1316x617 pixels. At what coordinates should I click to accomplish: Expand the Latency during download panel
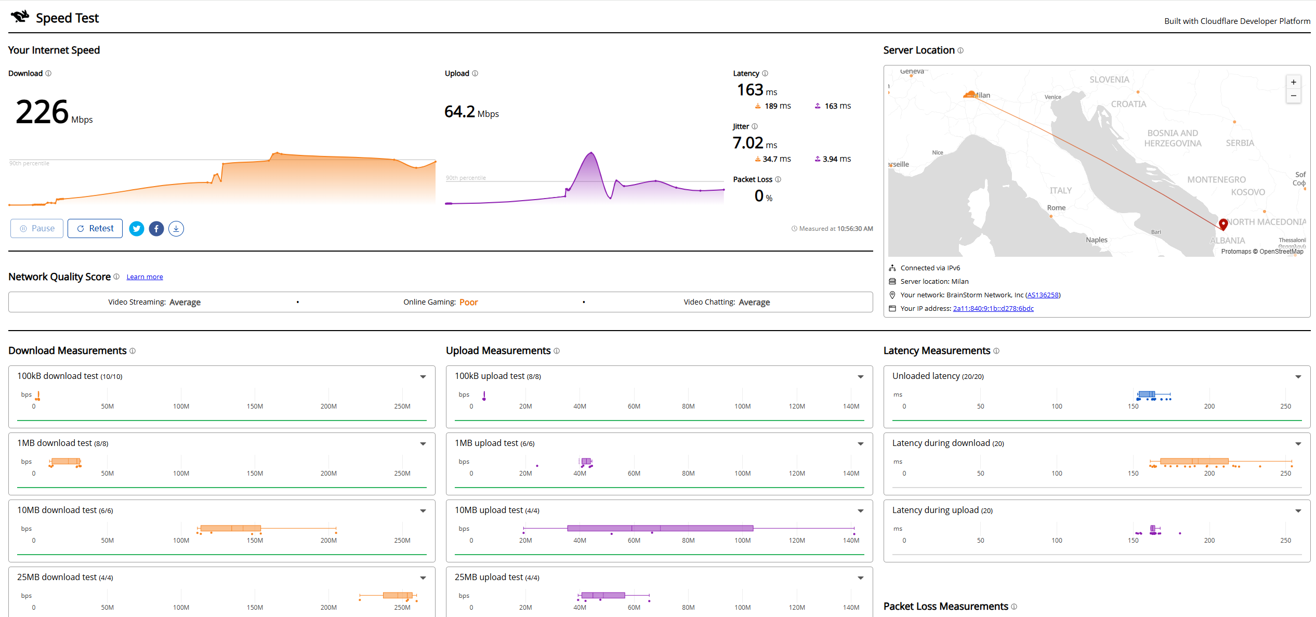[1298, 444]
